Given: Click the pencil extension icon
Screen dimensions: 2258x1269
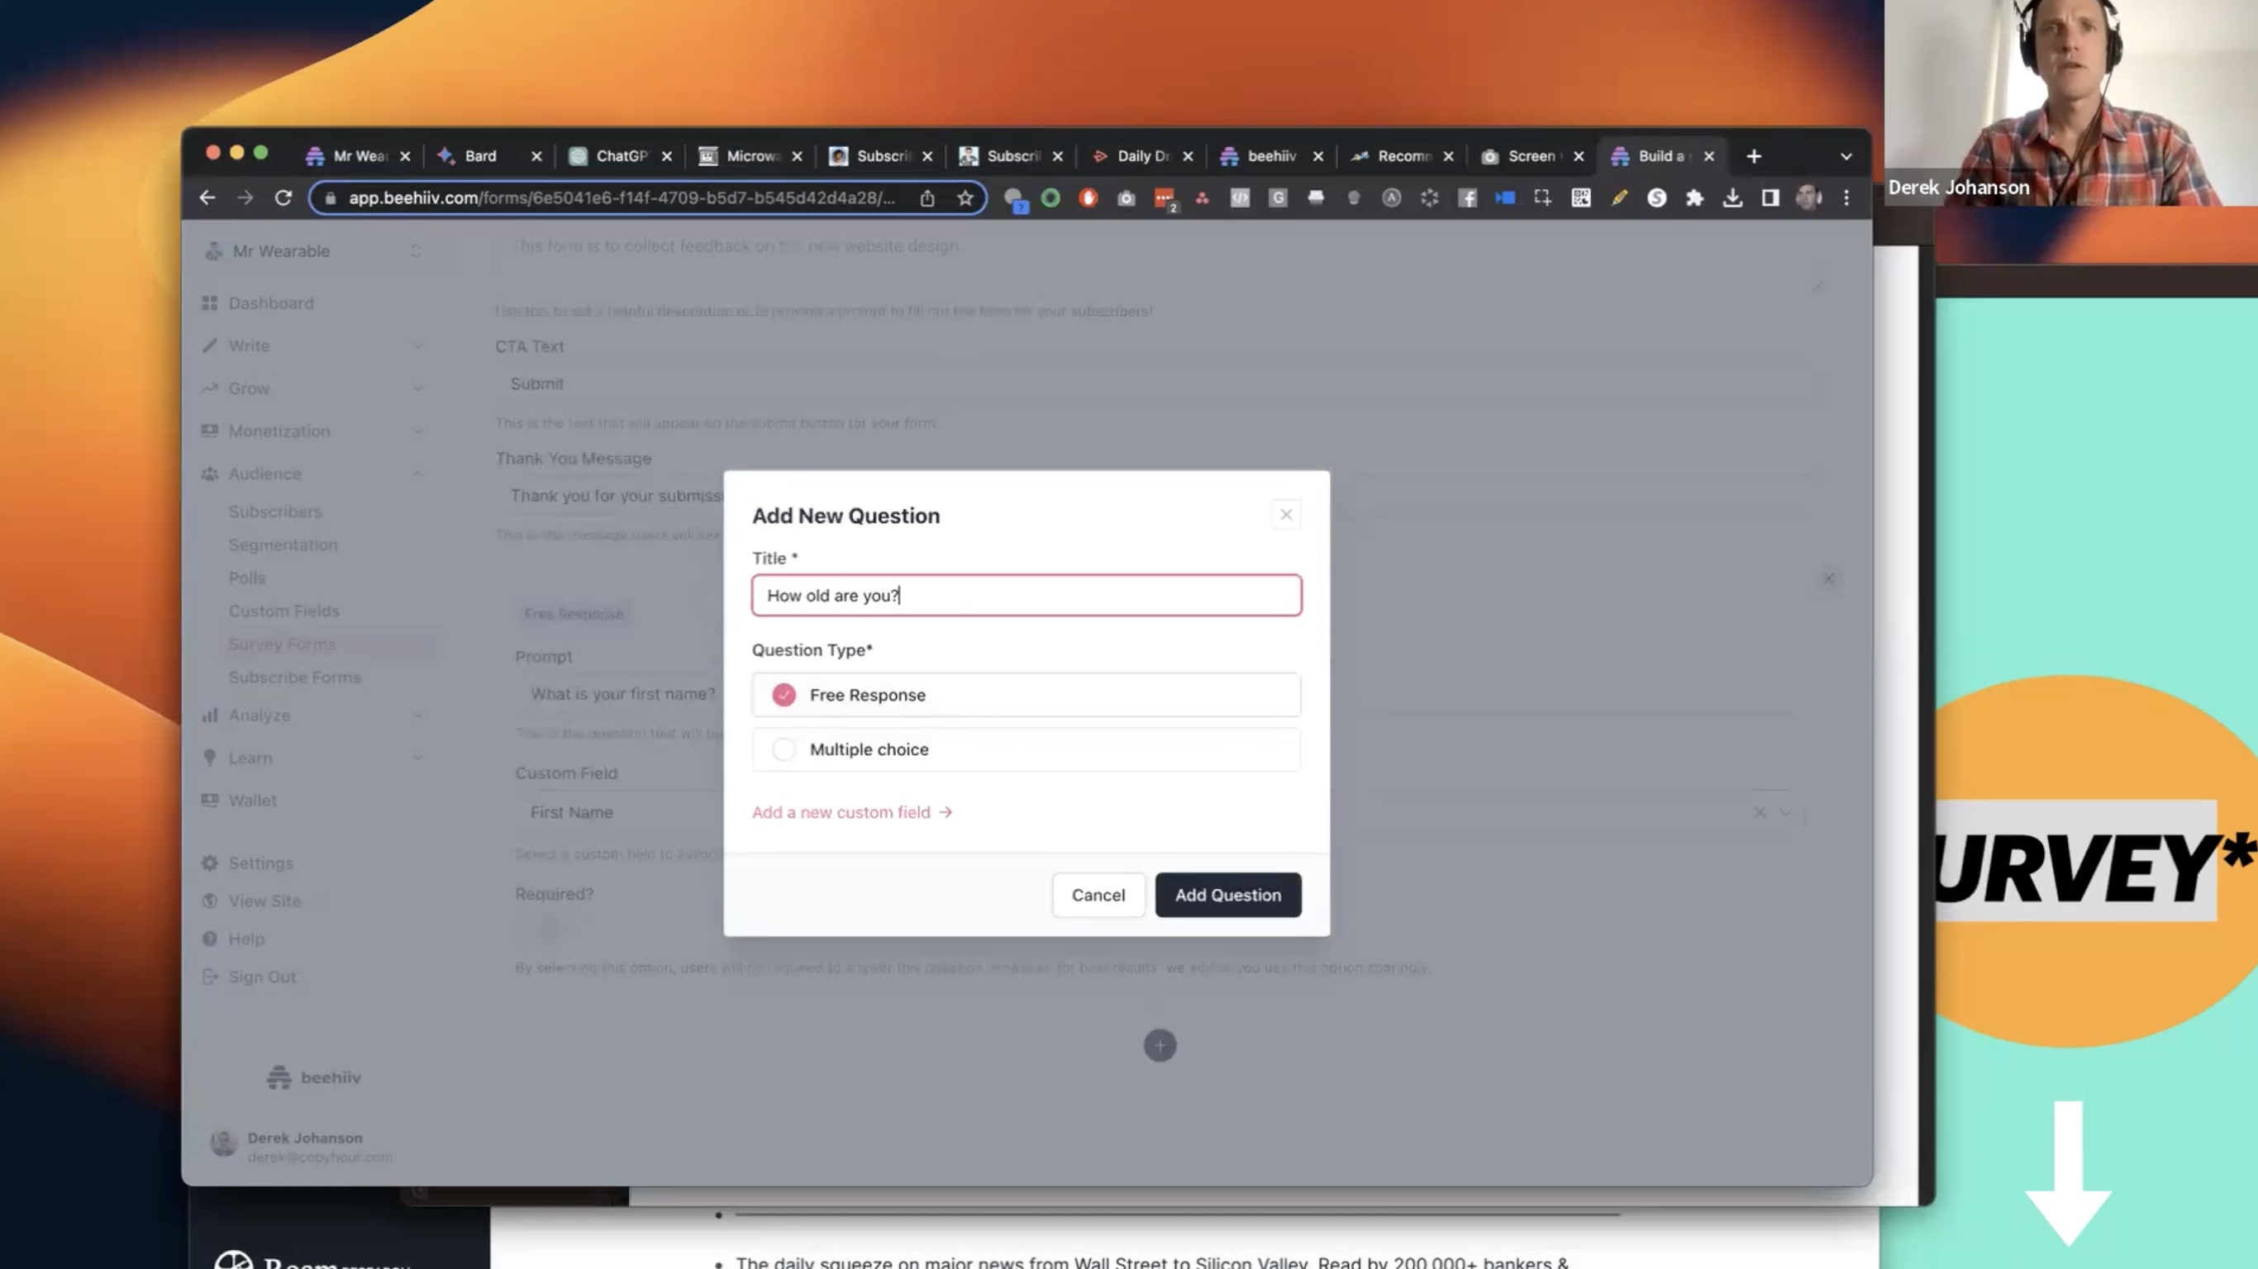Looking at the screenshot, I should click(1619, 198).
